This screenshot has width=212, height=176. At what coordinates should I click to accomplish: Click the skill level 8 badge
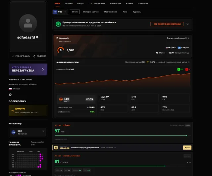click(x=61, y=50)
